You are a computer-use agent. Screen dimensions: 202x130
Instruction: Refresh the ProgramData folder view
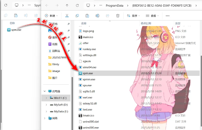[77, 6]
